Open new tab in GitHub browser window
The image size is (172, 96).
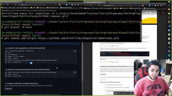[x=24, y=2]
